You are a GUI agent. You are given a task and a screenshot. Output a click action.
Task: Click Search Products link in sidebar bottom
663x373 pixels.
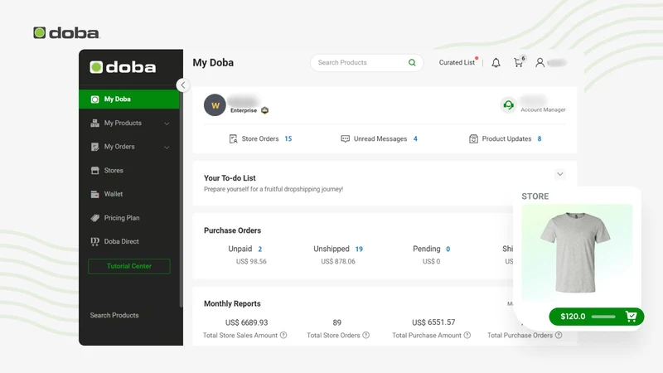tap(114, 315)
